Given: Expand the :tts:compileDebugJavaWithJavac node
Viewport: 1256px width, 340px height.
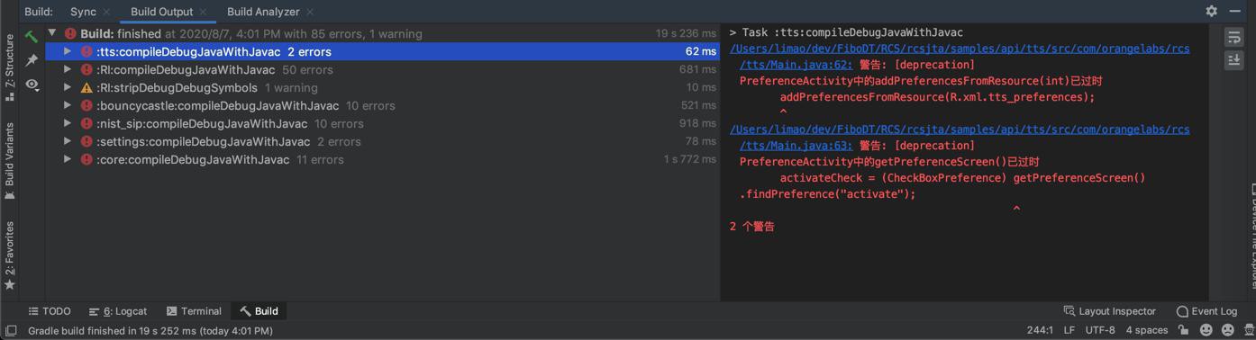Looking at the screenshot, I should click(68, 51).
